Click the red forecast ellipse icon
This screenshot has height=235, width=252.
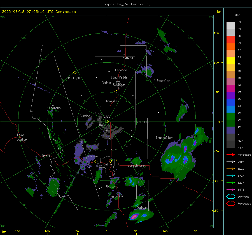click(231, 203)
